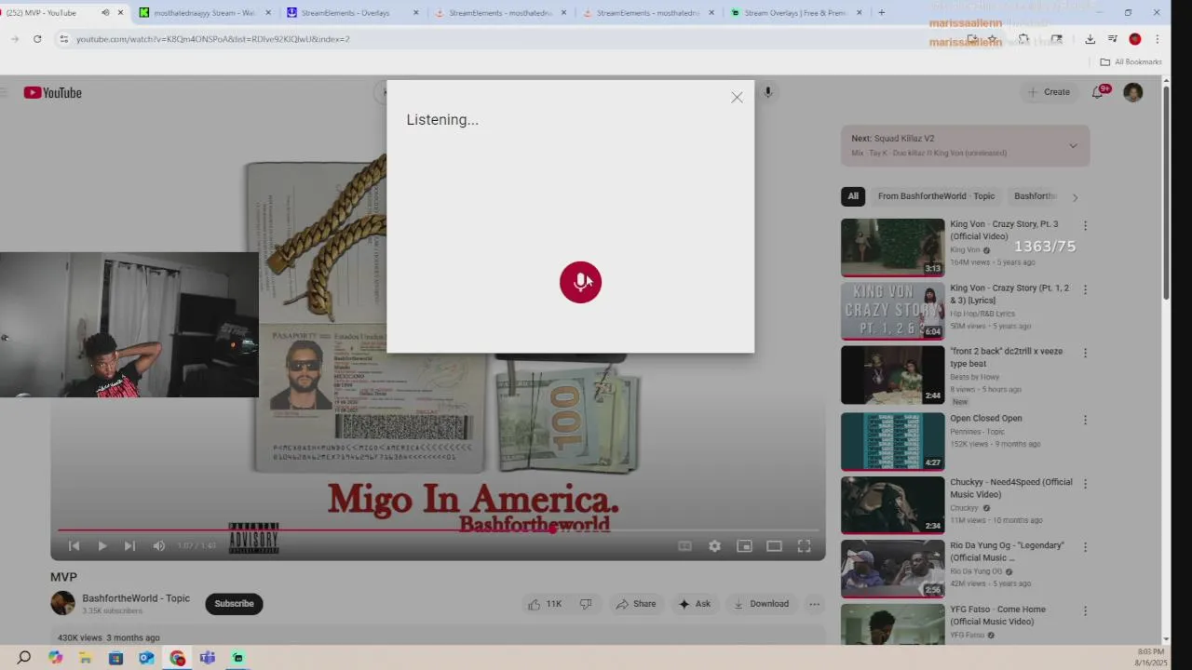Select the From BashfortheWorld - Topic filter chip
Screen dimensions: 1192x670
point(937,196)
